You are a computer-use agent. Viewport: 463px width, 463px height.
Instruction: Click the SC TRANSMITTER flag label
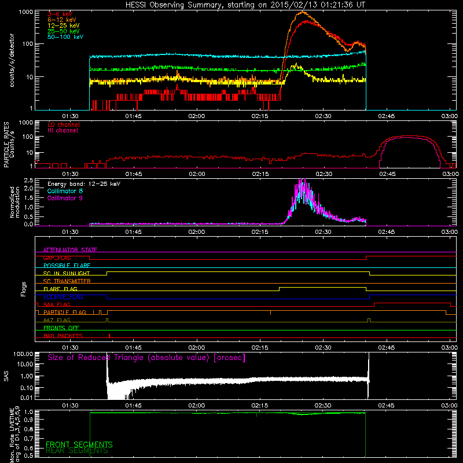[x=67, y=281]
